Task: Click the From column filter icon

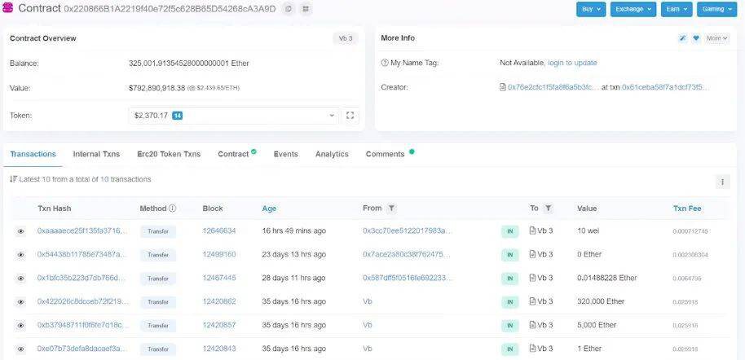Action: (391, 208)
